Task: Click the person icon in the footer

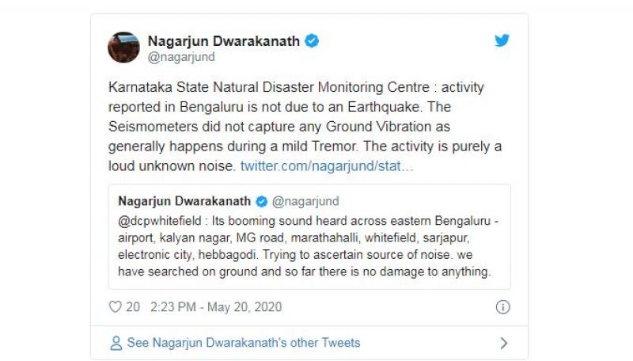Action: click(x=116, y=343)
